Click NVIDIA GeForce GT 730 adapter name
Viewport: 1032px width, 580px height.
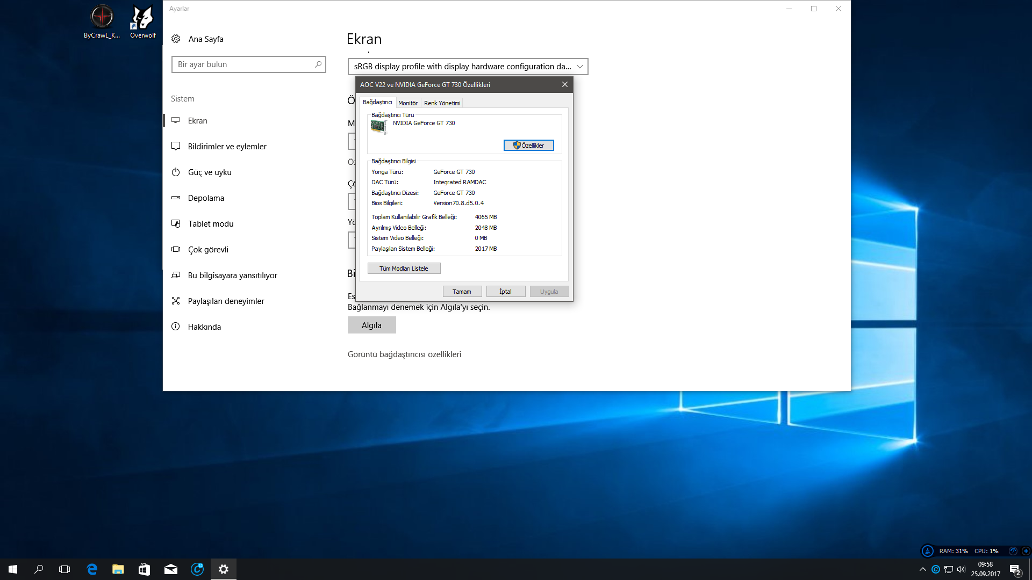coord(424,123)
